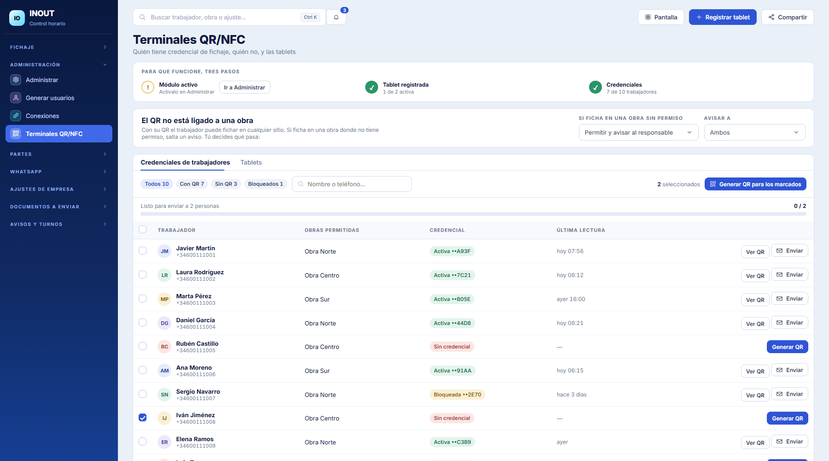Image resolution: width=829 pixels, height=461 pixels.
Task: Expand the WHATSAPP sidebar section
Action: pyautogui.click(x=59, y=171)
